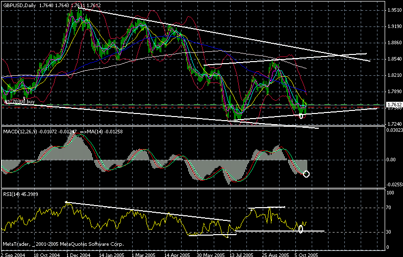Click the MACD(12,26,9) indicator label
Viewport: 403px width, 257px height.
click(20, 132)
